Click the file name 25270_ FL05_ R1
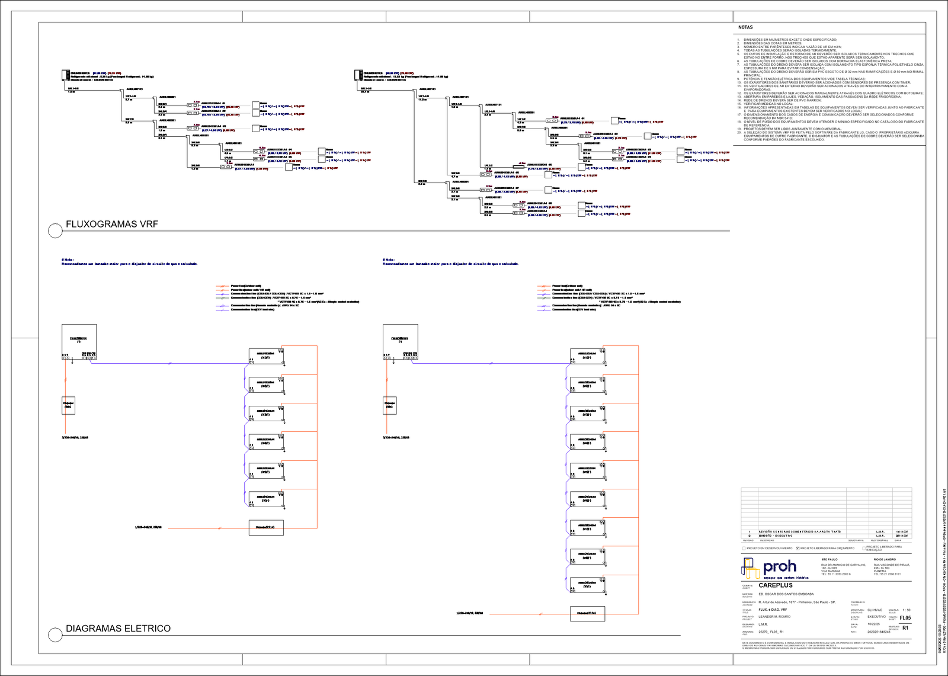This screenshot has width=948, height=676. click(x=771, y=632)
